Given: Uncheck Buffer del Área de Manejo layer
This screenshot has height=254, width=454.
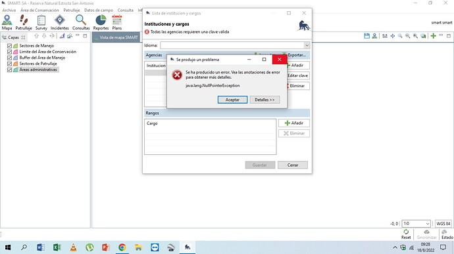Looking at the screenshot, I should pos(9,58).
